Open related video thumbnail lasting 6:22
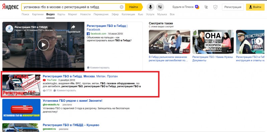The height and width of the screenshot is (132, 267). click(213, 42)
